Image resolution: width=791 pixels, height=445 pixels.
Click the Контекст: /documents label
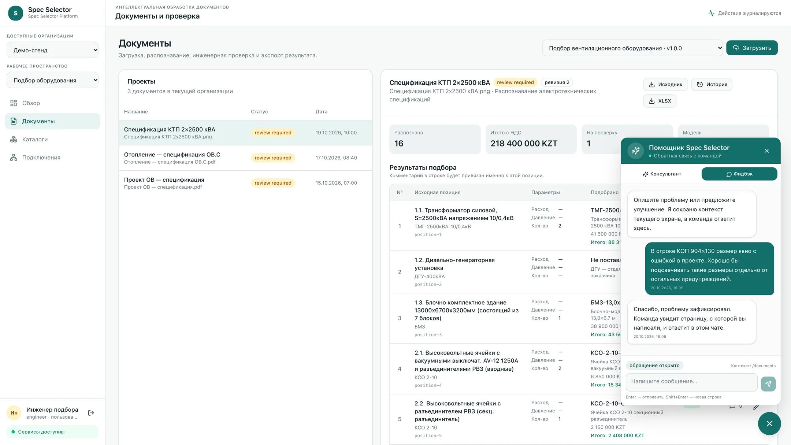coord(753,366)
